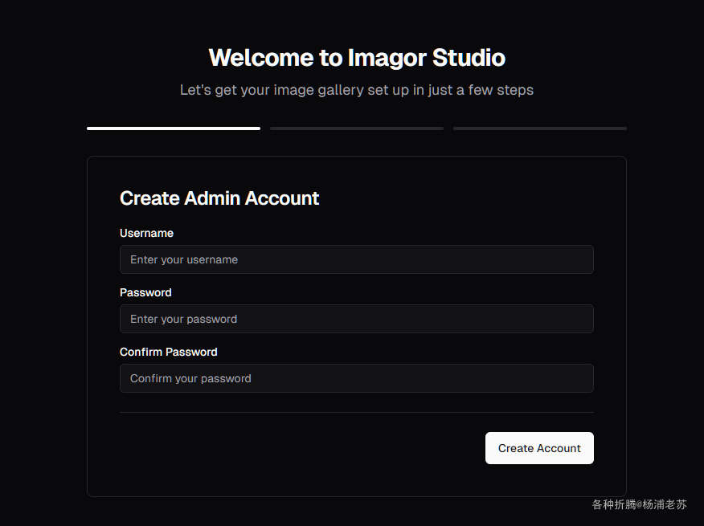Click the 'Create Admin Account' form heading

pyautogui.click(x=219, y=198)
